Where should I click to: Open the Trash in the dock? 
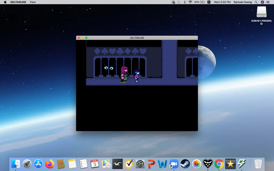coord(258,164)
